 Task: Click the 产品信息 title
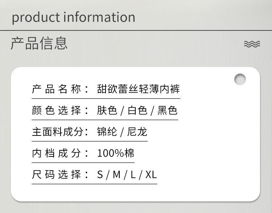tap(39, 43)
